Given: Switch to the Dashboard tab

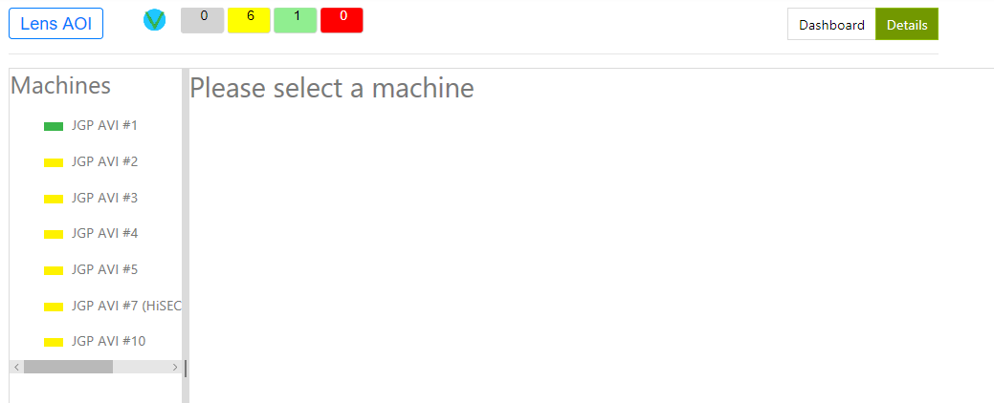Looking at the screenshot, I should click(x=831, y=25).
